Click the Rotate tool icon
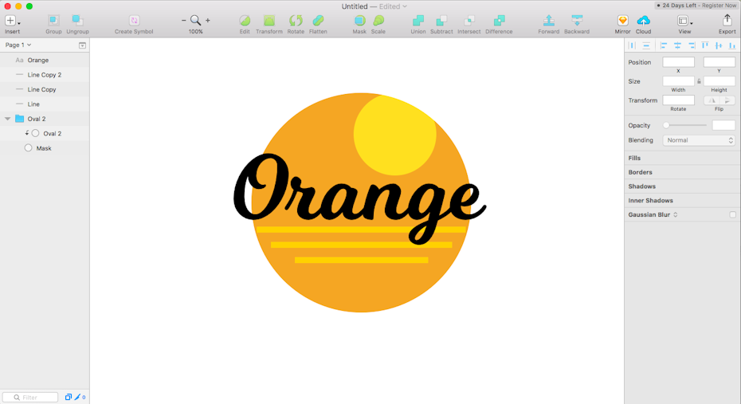 point(296,21)
